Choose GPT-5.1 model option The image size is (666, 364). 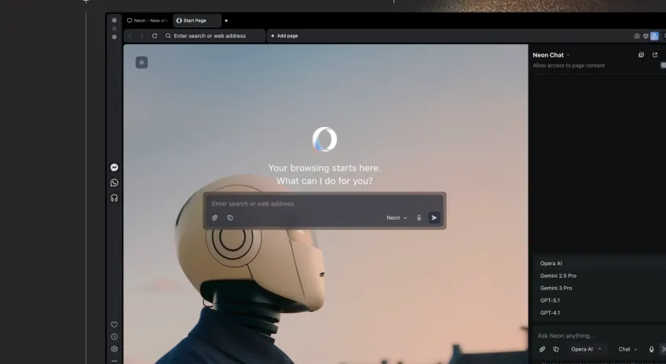550,300
